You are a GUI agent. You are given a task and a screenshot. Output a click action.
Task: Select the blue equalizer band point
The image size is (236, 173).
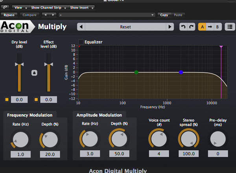pos(181,73)
